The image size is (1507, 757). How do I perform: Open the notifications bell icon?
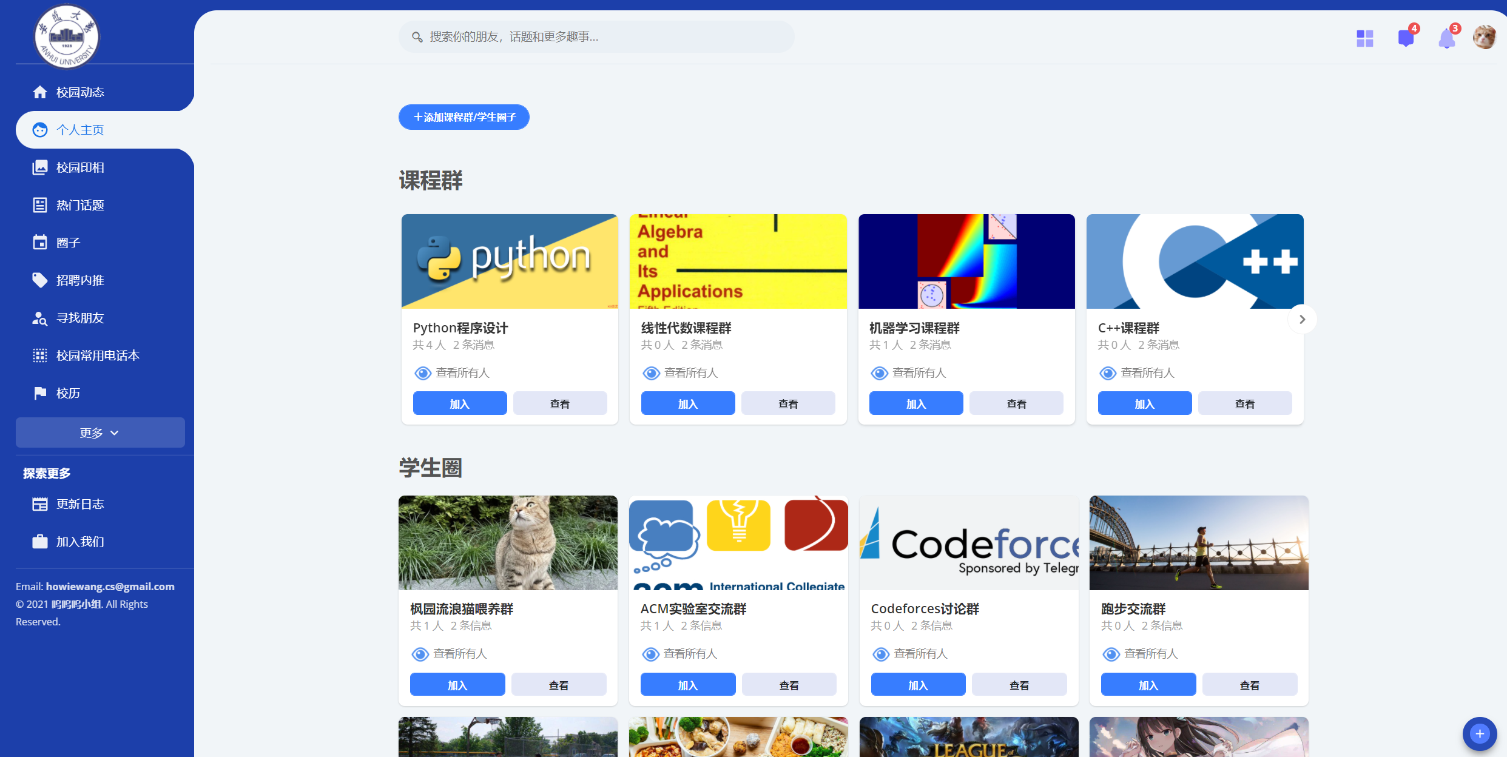tap(1446, 39)
